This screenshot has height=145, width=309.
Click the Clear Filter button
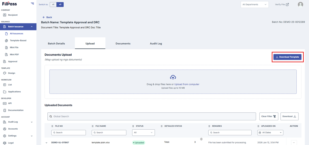[269, 116]
